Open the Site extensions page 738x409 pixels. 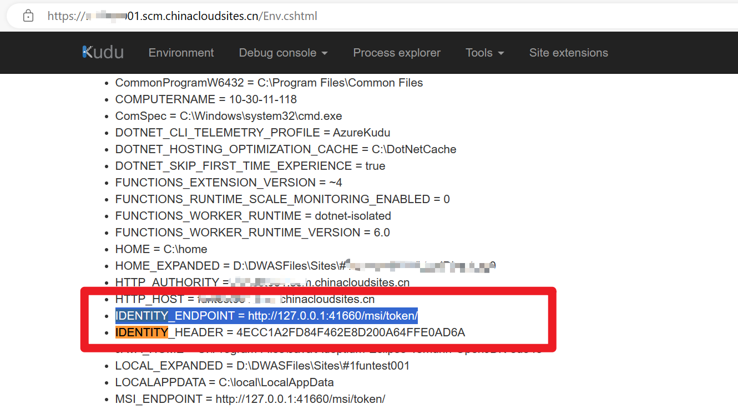pyautogui.click(x=568, y=53)
